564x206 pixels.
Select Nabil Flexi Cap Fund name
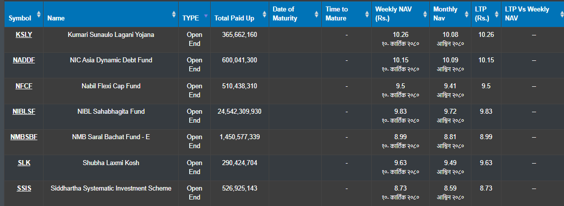tap(111, 86)
